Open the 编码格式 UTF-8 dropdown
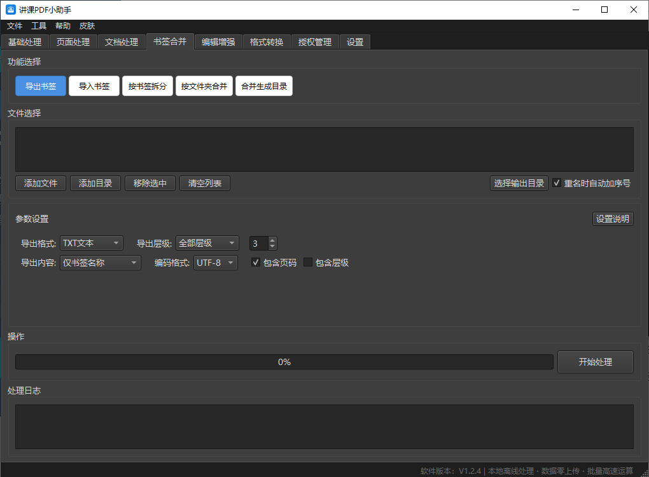The image size is (649, 477). 216,263
